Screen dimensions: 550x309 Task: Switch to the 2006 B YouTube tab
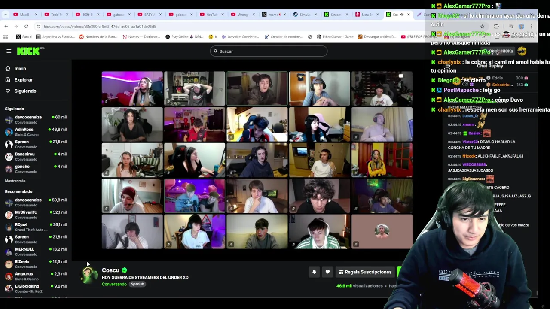(x=88, y=15)
